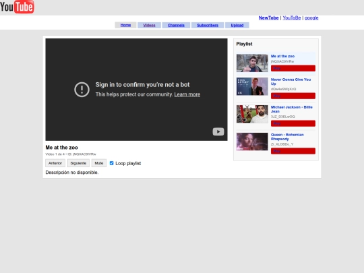364x273 pixels.
Task: Play Queen - Bohemian Rhapsody via its red button
Action: click(x=293, y=151)
